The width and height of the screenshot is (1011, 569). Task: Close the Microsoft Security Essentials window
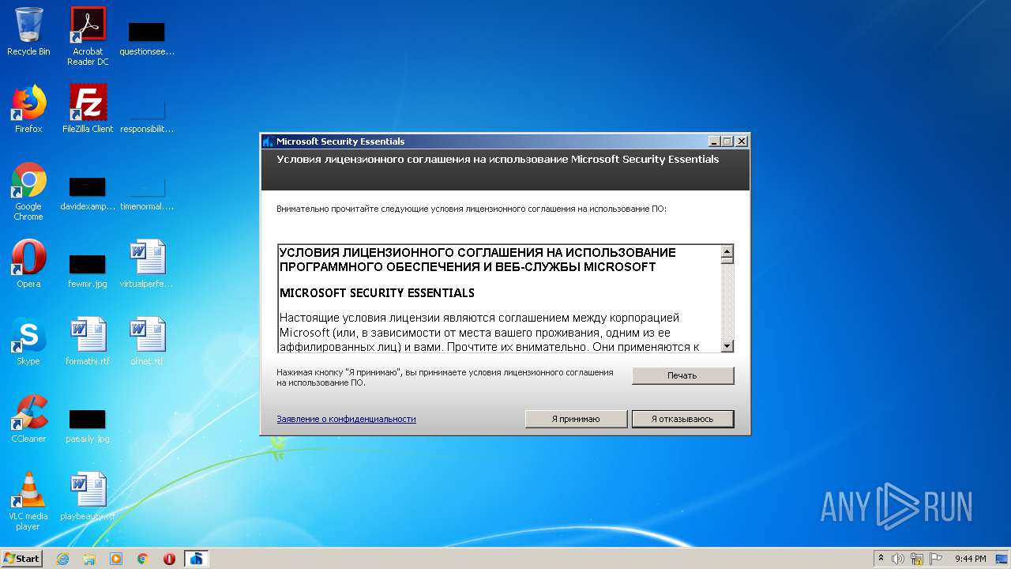point(741,141)
